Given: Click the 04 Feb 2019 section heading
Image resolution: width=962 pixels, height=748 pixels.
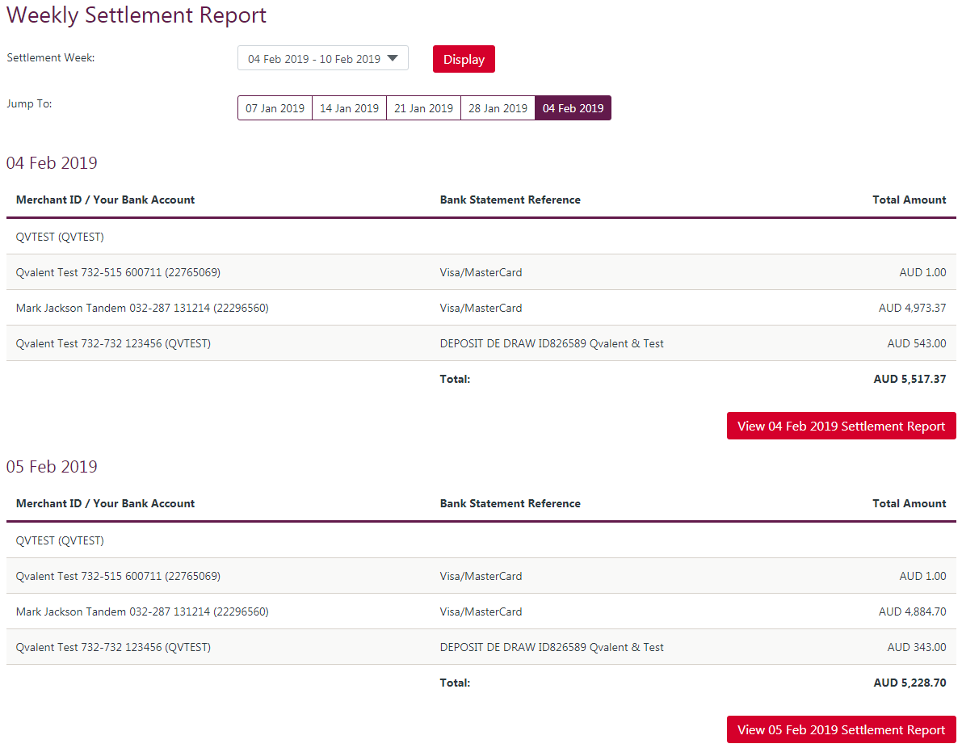Looking at the screenshot, I should pos(52,163).
